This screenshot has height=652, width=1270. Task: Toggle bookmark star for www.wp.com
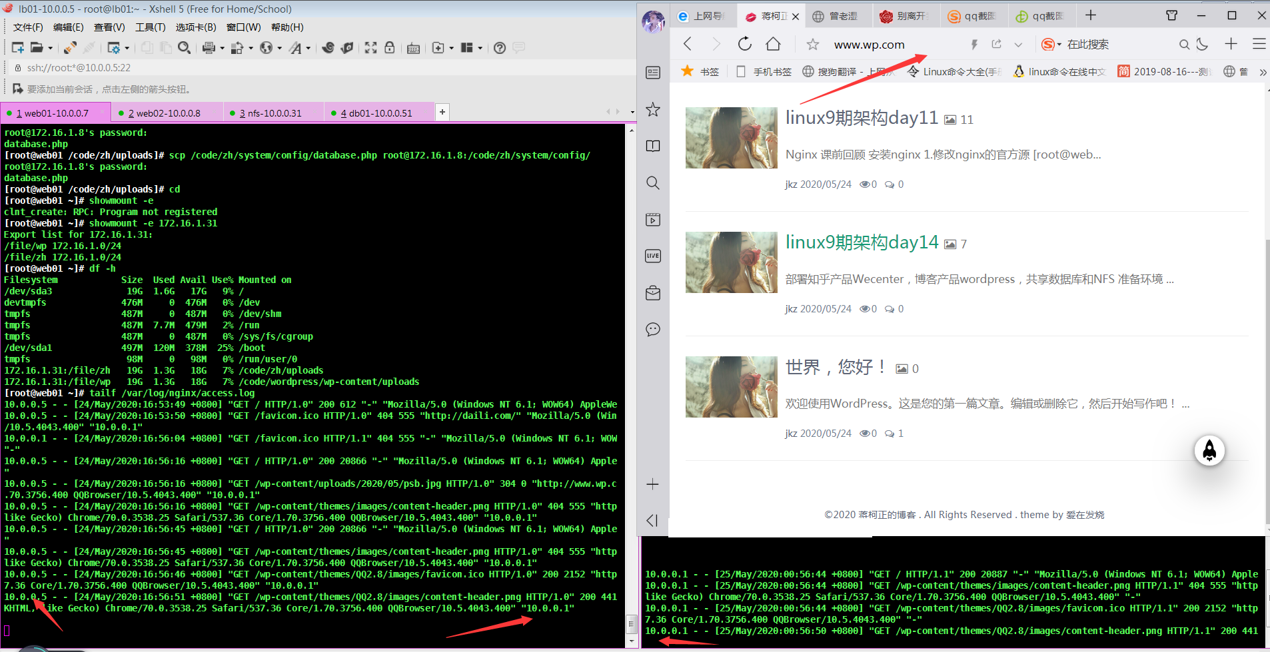pos(813,45)
